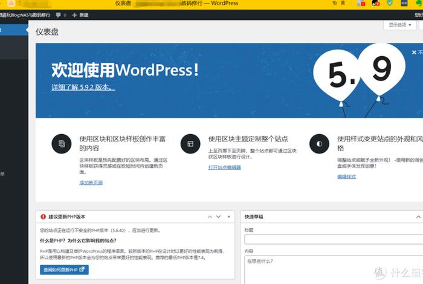The height and width of the screenshot is (284, 423).
Task: Click red alert icon in PHP update panel
Action: (x=43, y=216)
